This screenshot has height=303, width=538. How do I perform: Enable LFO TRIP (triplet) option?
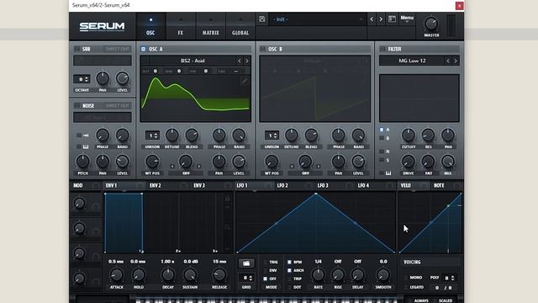point(289,279)
